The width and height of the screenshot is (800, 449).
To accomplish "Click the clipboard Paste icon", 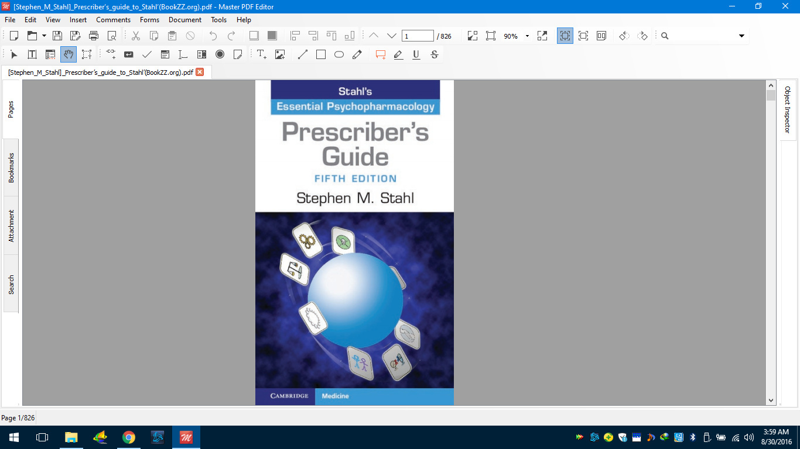I will tap(172, 36).
